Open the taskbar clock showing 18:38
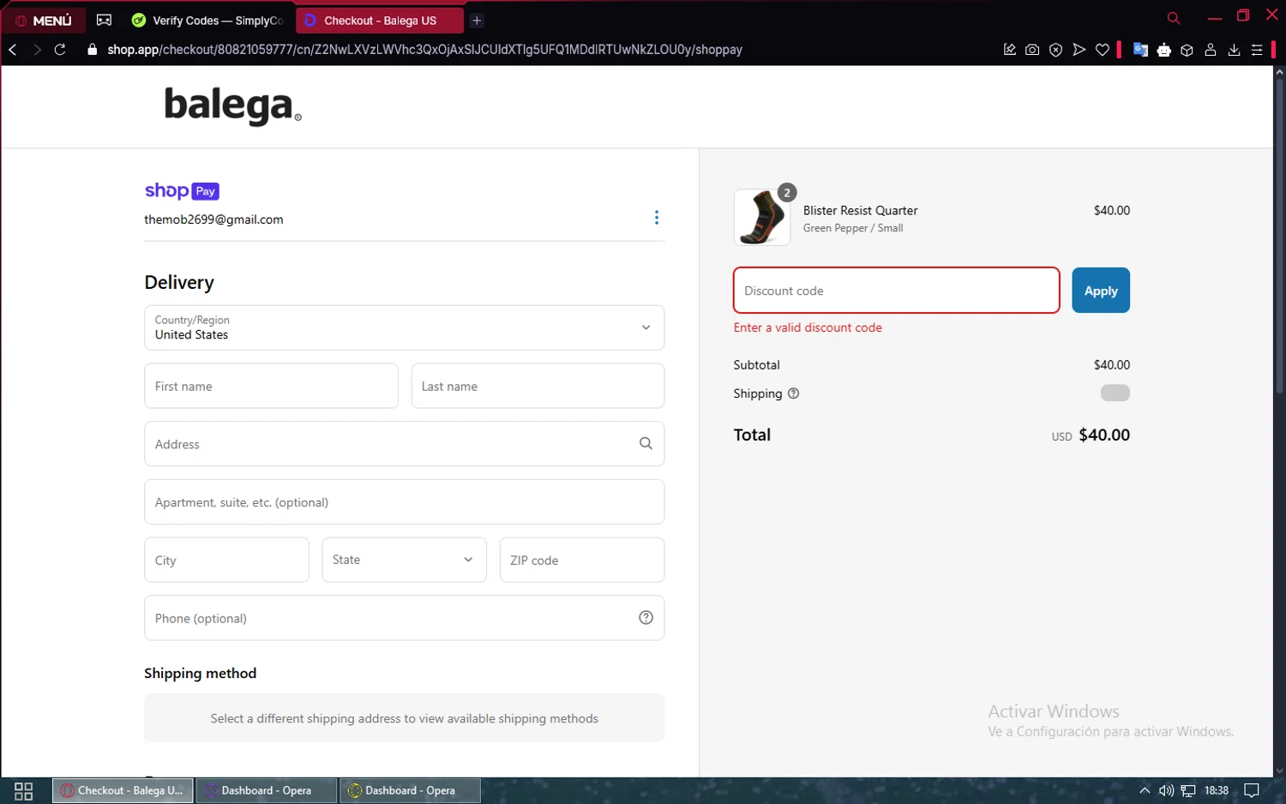1286x804 pixels. [x=1217, y=790]
